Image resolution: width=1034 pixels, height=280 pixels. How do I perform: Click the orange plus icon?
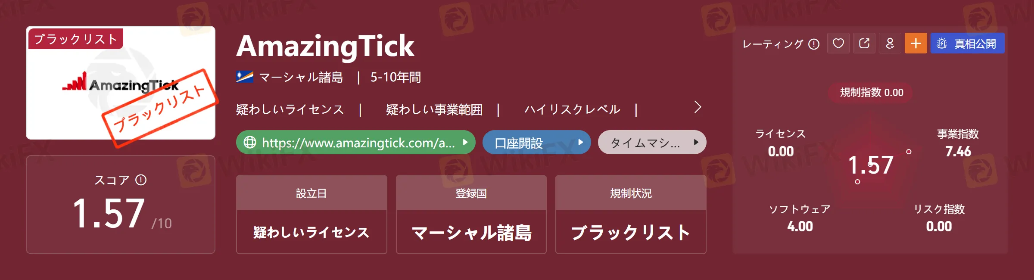[916, 44]
